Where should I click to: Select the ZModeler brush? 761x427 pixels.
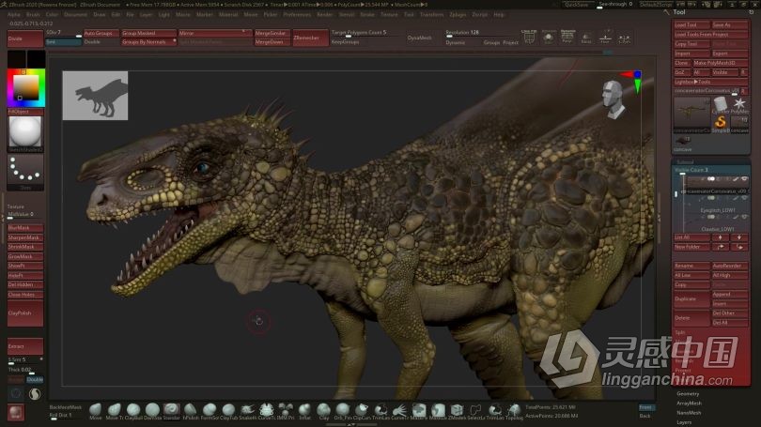pyautogui.click(x=457, y=411)
